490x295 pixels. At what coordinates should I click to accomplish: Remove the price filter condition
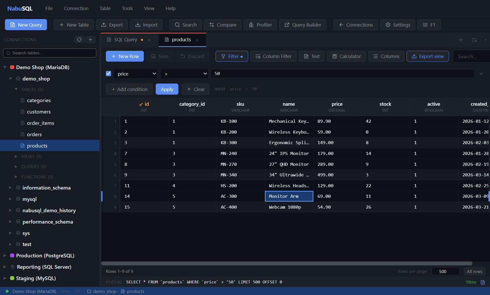click(481, 74)
